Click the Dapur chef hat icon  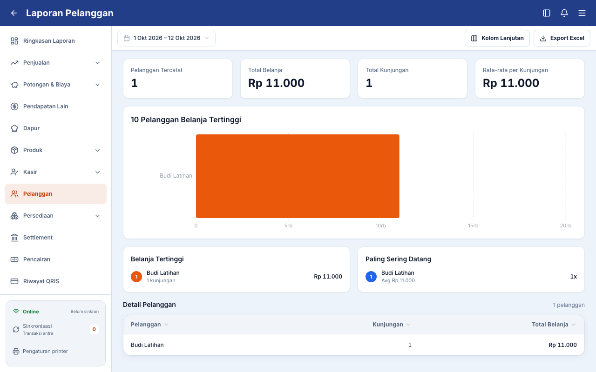tap(14, 128)
